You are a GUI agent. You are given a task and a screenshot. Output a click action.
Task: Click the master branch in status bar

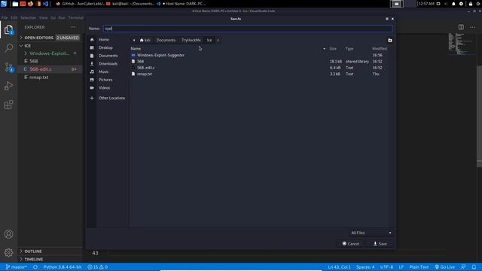click(x=17, y=267)
